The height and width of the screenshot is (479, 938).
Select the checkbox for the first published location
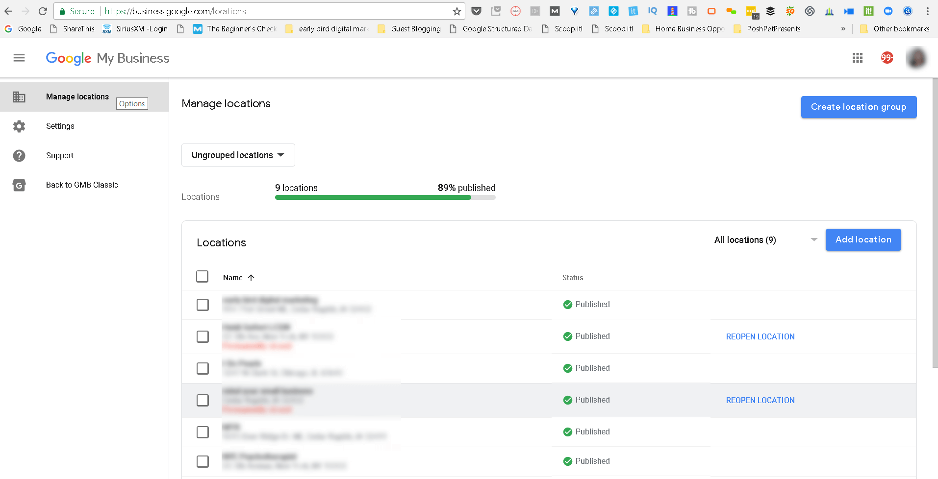(x=202, y=304)
